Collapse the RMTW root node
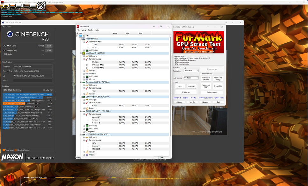This screenshot has width=308, height=186. [x=77, y=36]
